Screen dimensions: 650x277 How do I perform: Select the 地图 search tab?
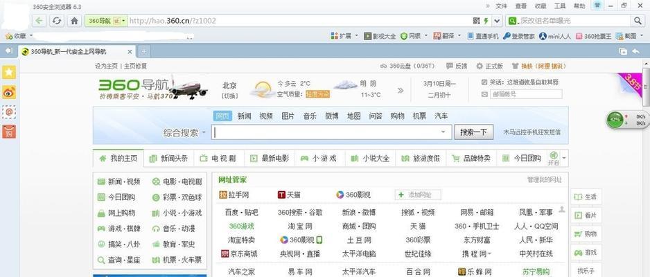click(x=353, y=116)
